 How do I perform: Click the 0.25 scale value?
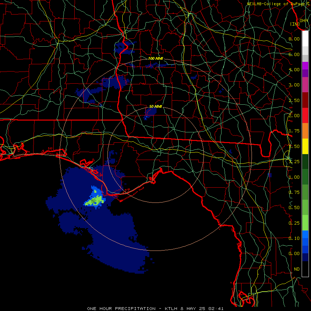coord(294,223)
